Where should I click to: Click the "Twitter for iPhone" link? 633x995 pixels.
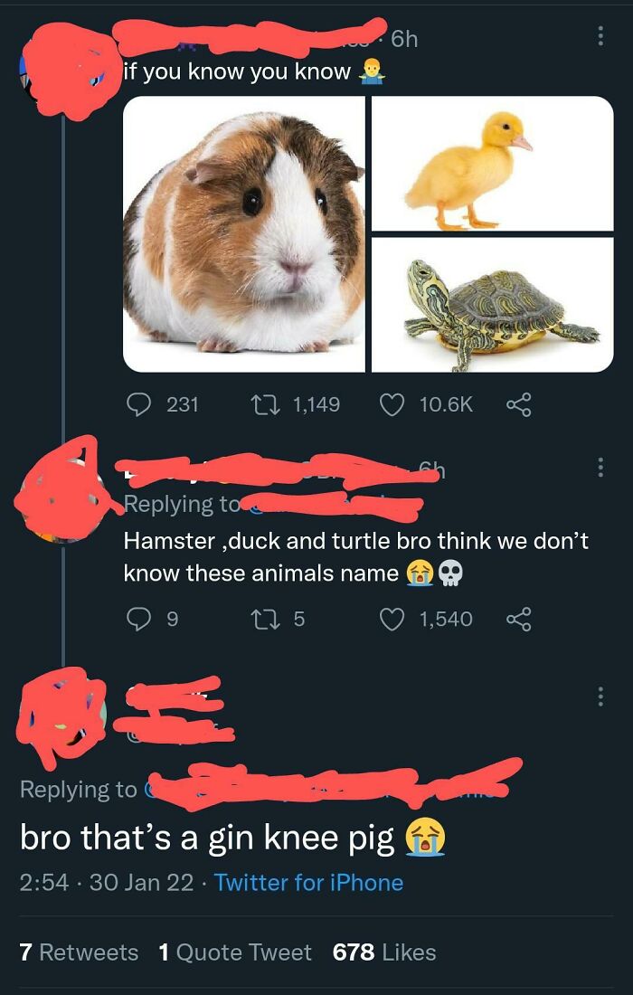[x=308, y=883]
